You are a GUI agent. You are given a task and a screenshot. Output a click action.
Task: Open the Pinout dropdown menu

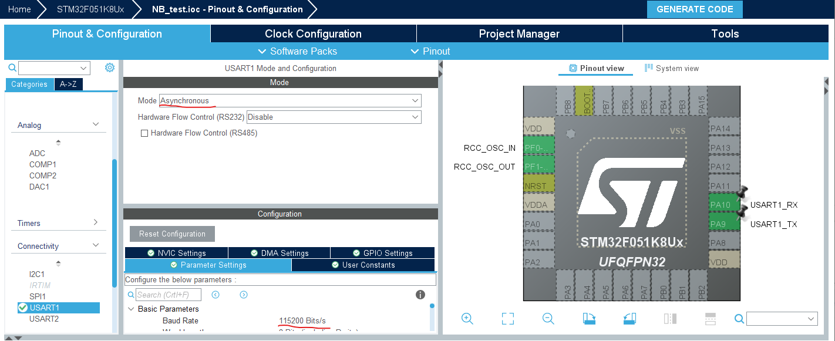click(x=430, y=51)
